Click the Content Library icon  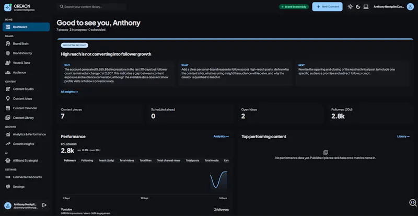tap(8, 118)
